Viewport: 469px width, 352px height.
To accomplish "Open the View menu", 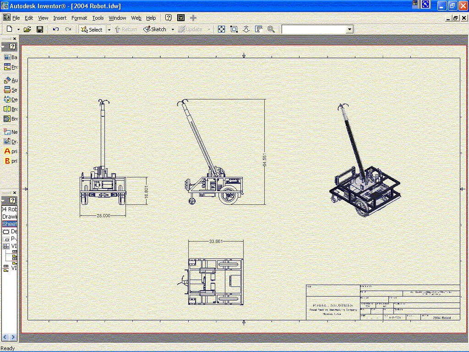I will [43, 18].
